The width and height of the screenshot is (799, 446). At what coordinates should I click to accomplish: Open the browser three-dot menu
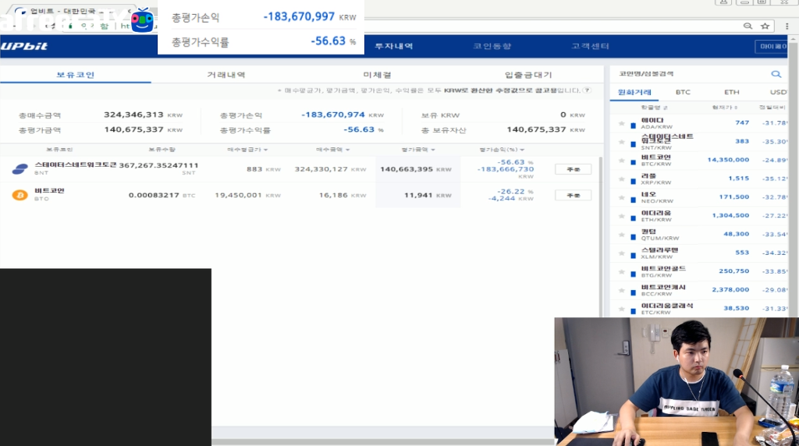tap(787, 26)
